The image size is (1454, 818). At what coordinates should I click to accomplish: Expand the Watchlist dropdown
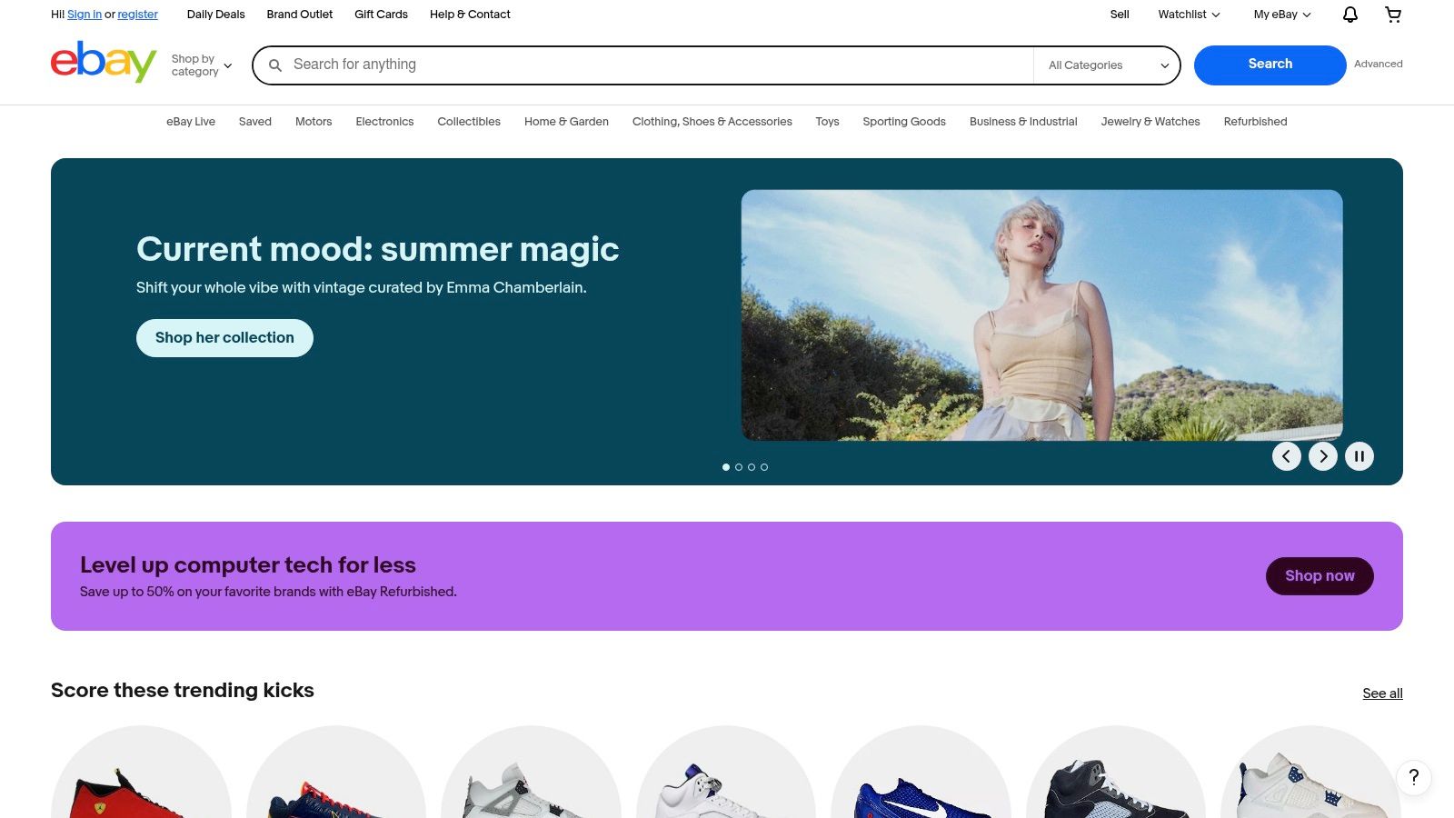(x=1189, y=15)
